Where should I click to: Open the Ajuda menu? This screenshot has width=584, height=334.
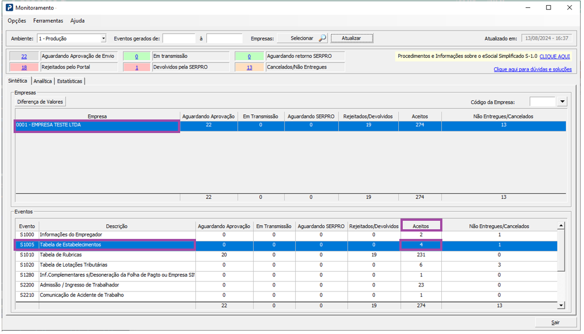[x=78, y=21]
